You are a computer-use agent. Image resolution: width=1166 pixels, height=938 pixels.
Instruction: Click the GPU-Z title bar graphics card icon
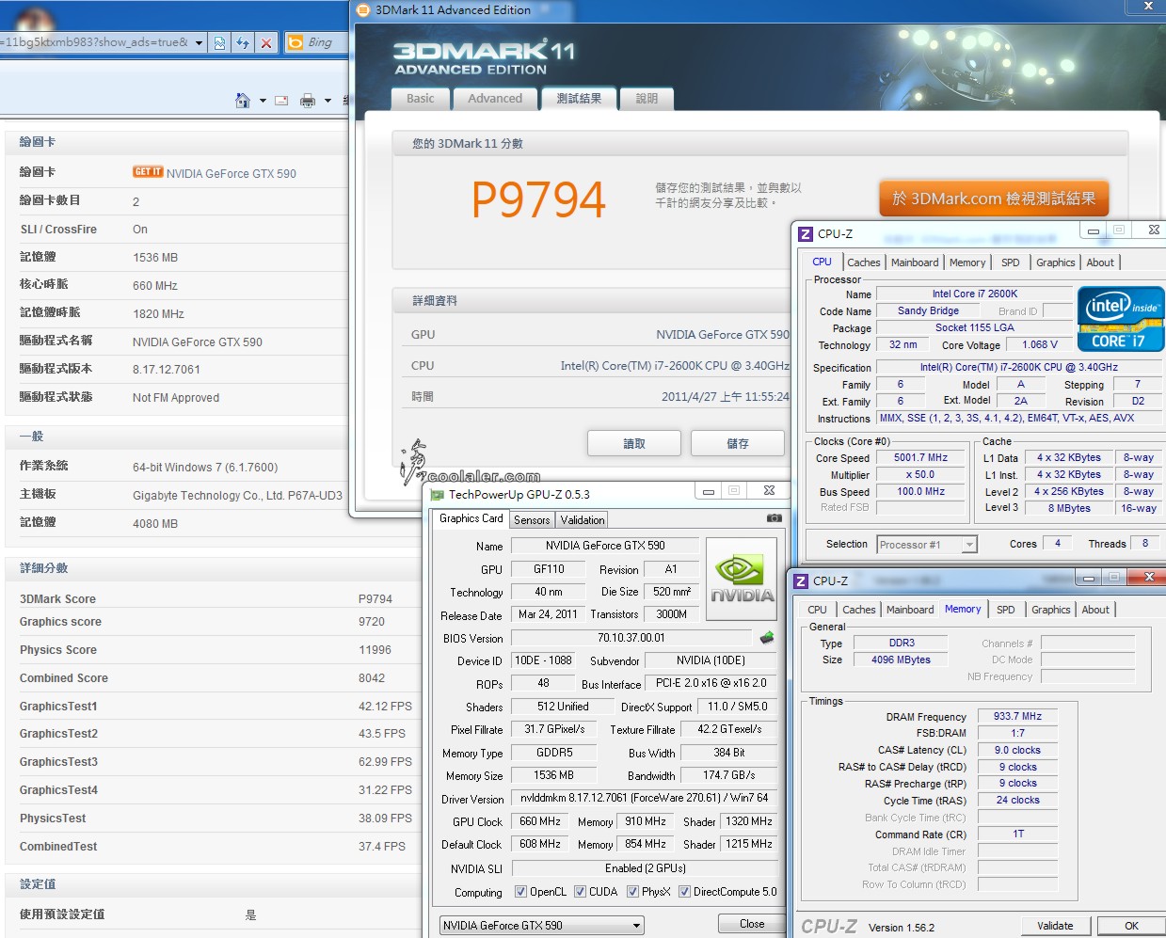point(437,494)
